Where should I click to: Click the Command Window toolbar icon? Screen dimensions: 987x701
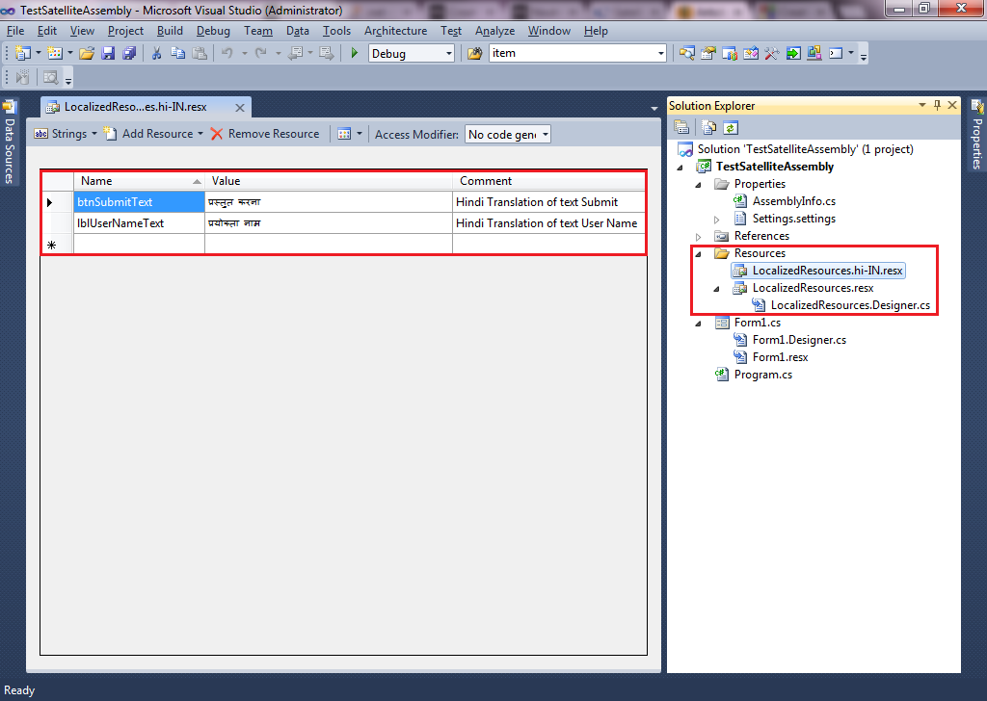(x=836, y=53)
